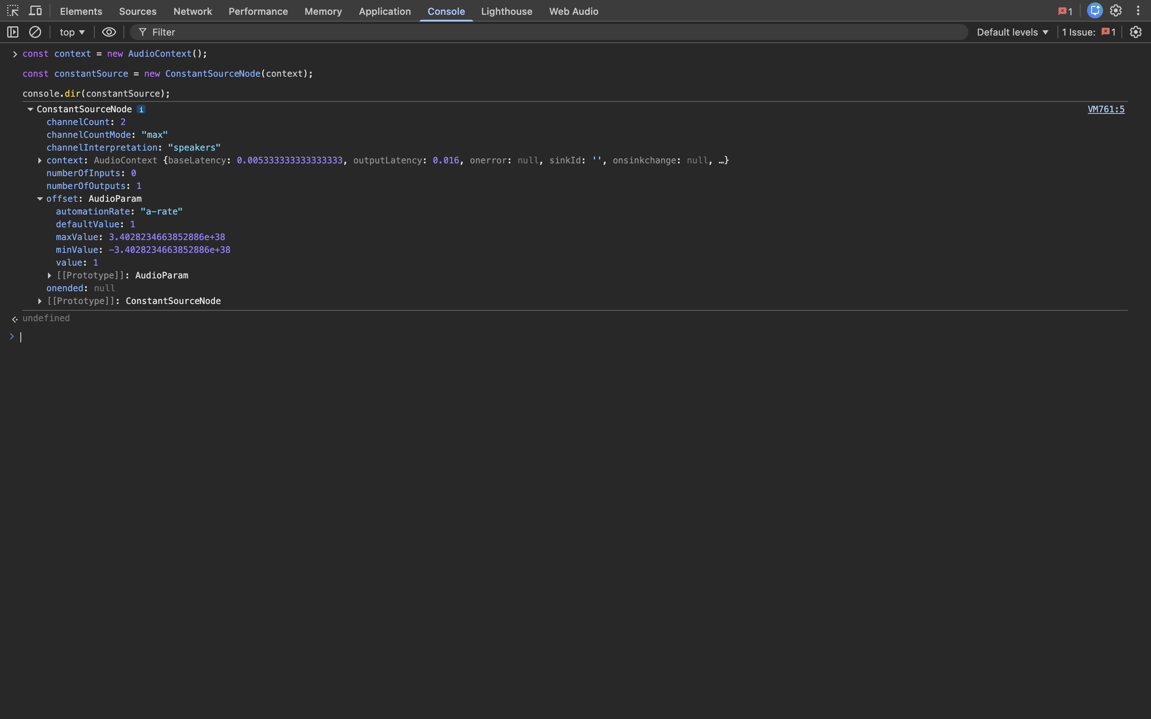Expand the context AudioContext property

click(x=40, y=161)
